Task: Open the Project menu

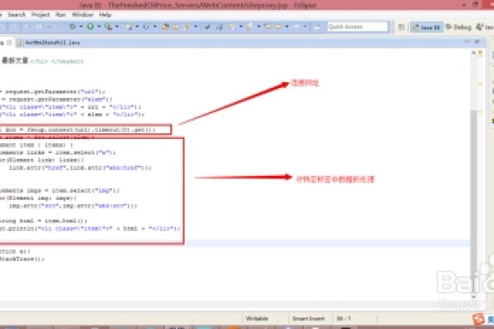Action: (x=40, y=15)
